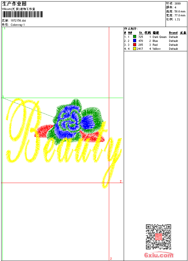Image resolution: width=188 pixels, height=261 pixels.
Task: Click the Red color swatch
Action: pos(135,45)
